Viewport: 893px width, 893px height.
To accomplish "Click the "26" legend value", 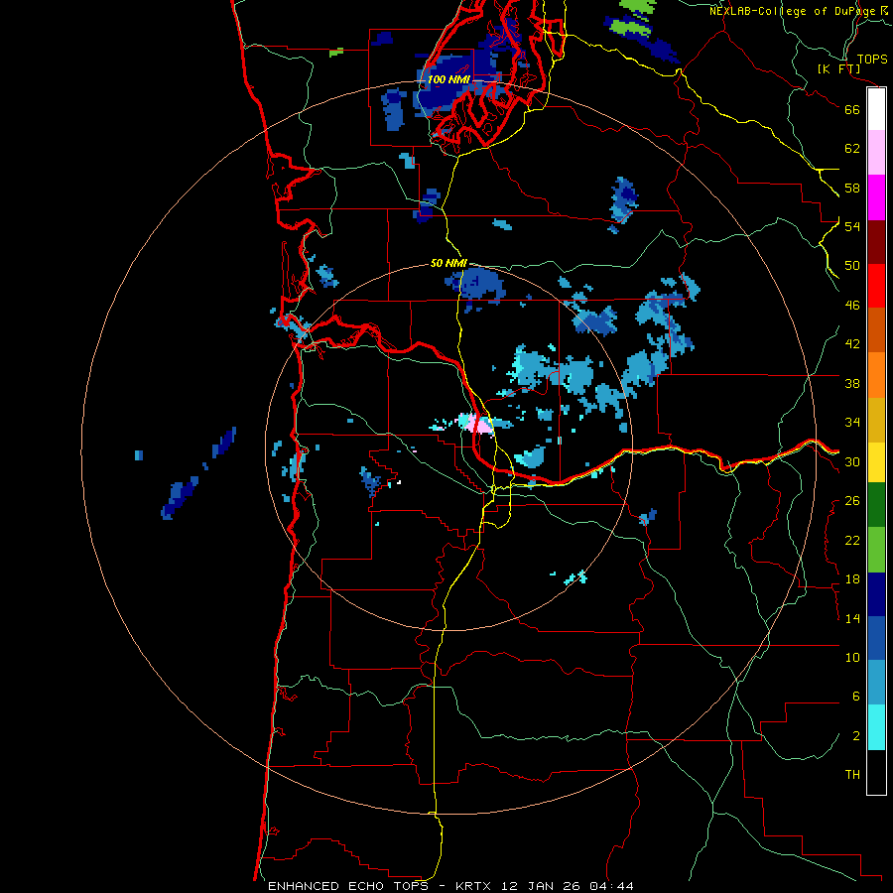I will tap(852, 501).
